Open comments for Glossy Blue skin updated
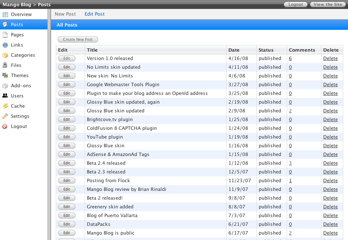Image resolution: width=348 pixels, height=240 pixels. coord(290,111)
